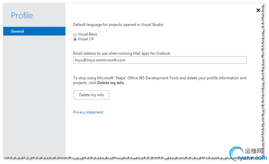Screen dimensions: 269x164
Task: Click the 'To stop using Microsoft Napa' paragraph
Action: [159, 80]
